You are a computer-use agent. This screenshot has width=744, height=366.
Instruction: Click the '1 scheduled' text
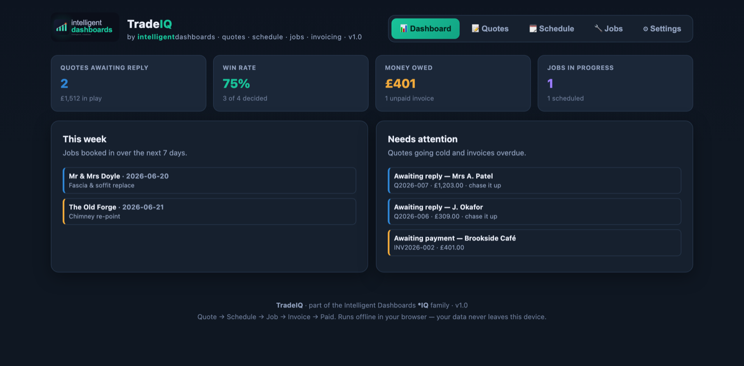click(x=565, y=98)
